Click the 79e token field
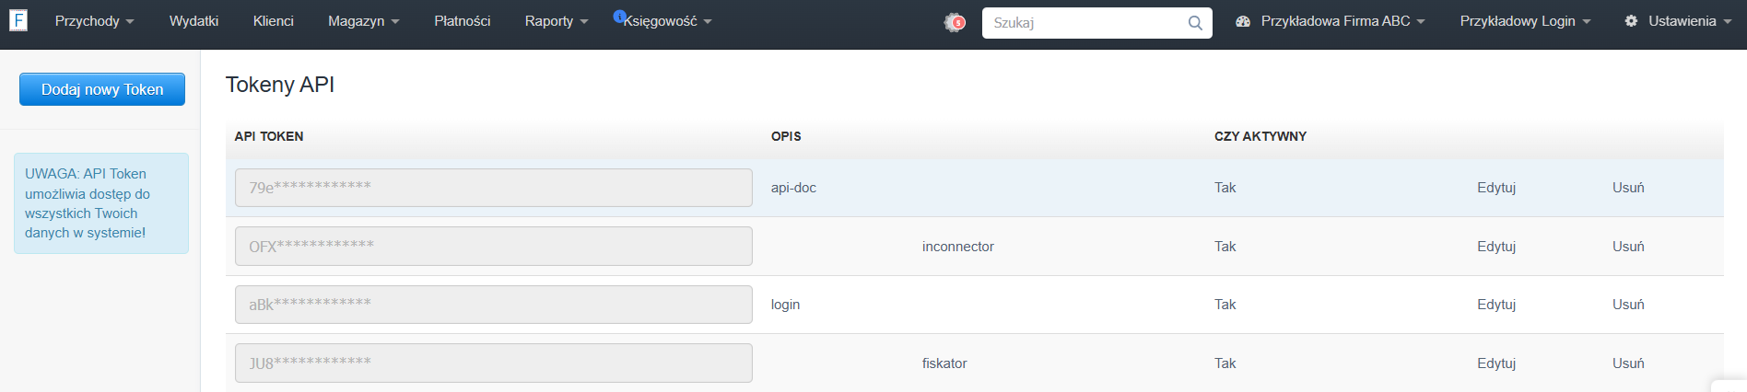Screen dimensions: 1747x392 tap(494, 188)
